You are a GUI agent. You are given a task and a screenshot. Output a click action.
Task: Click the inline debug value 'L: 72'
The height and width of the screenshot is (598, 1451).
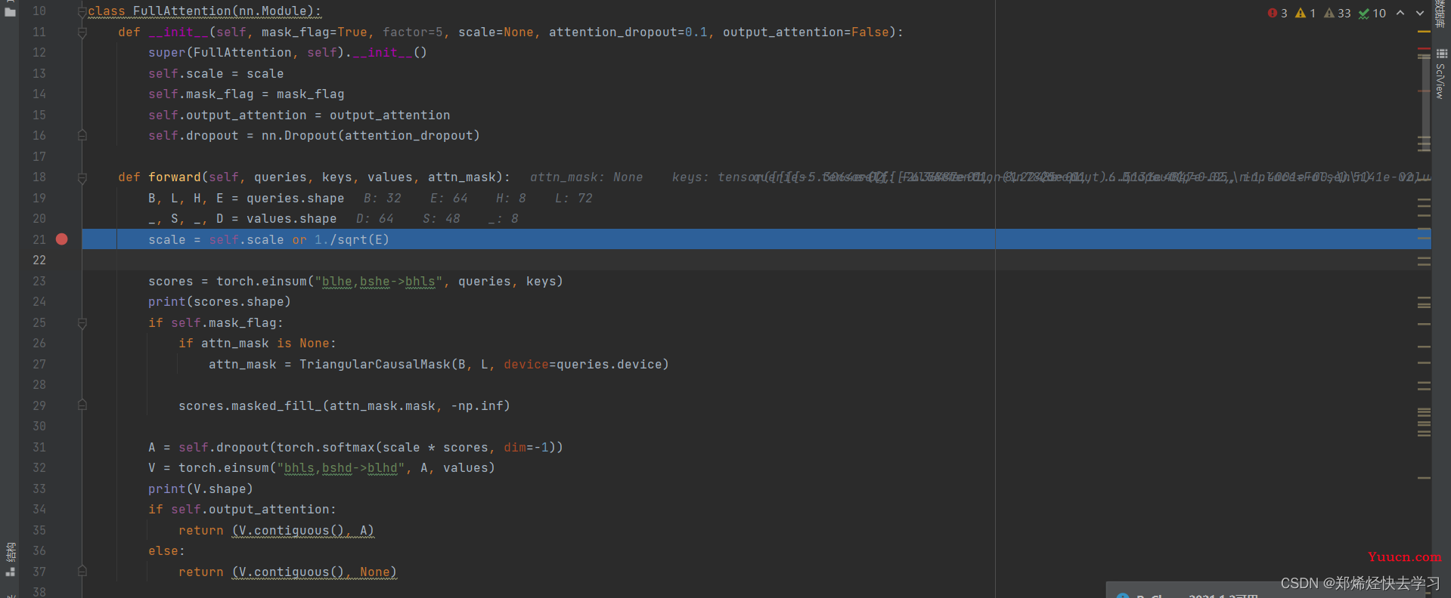(574, 198)
